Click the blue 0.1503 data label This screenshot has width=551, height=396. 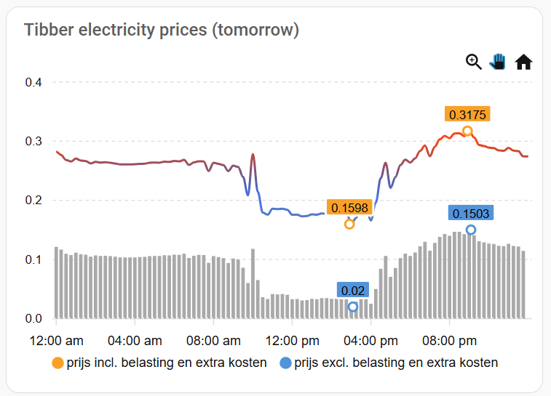tap(471, 213)
